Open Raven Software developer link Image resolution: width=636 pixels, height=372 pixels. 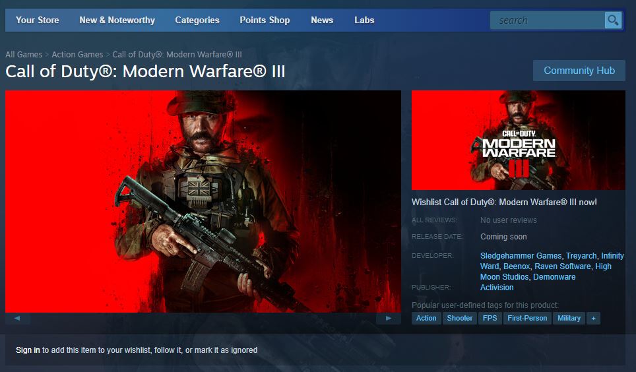tap(563, 266)
